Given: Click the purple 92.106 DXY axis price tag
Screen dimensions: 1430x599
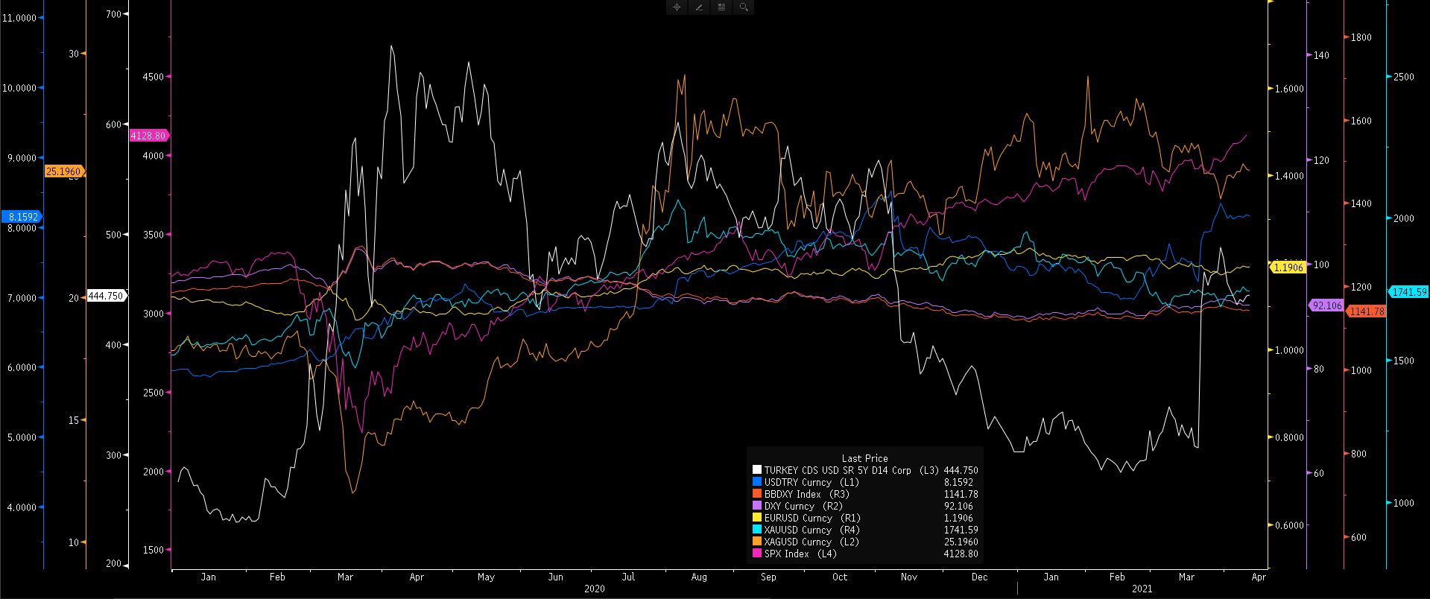Looking at the screenshot, I should tap(1326, 305).
